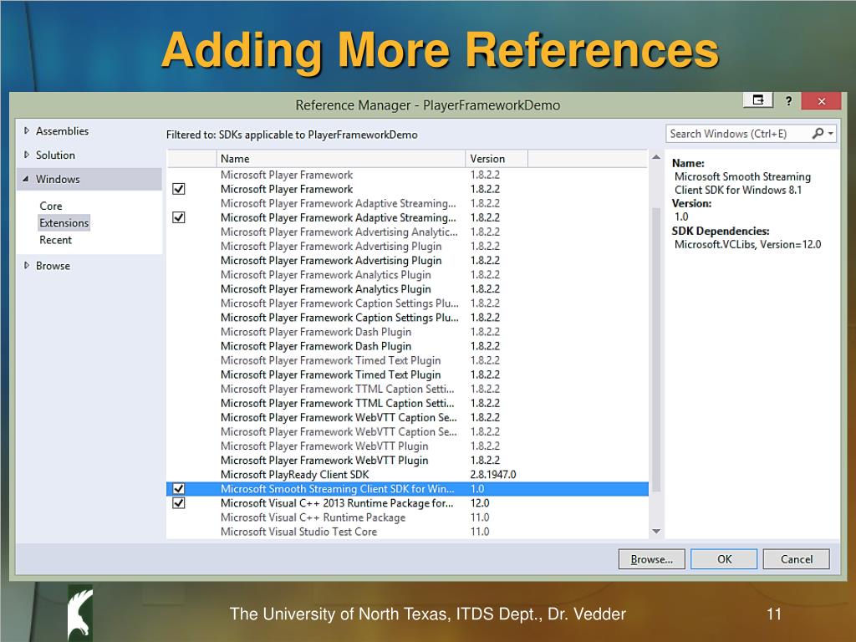This screenshot has height=642, width=856.
Task: Select the Microsoft Visual C++ Runtime Package row
Action: coord(407,517)
